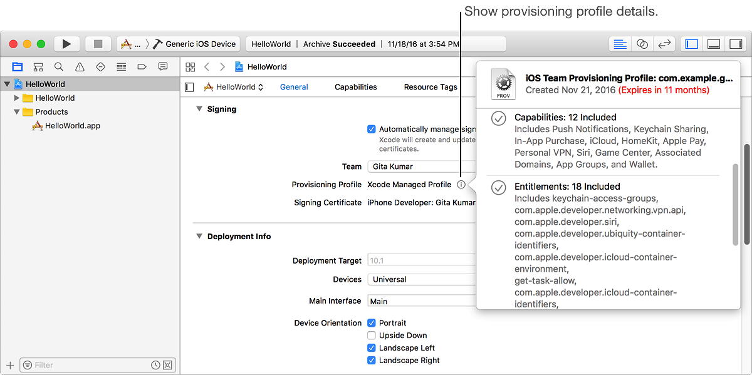Viewport: 752px width, 375px height.
Task: Click the iPhone Developer signing certificate value
Action: pos(421,203)
